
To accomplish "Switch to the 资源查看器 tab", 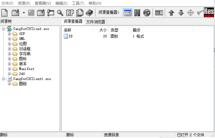I will [73, 21].
